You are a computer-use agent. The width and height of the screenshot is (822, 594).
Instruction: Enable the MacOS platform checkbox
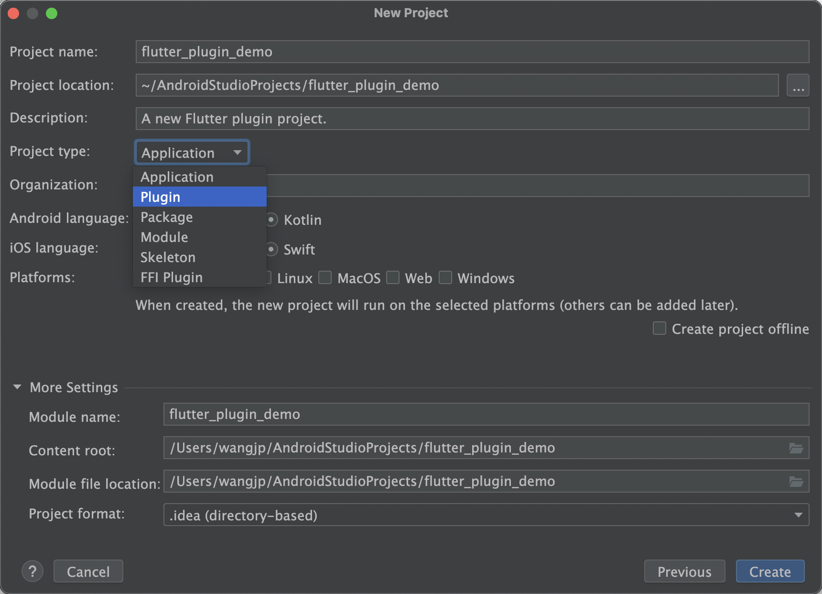coord(325,278)
